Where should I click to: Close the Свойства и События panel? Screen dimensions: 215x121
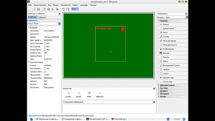point(59,14)
